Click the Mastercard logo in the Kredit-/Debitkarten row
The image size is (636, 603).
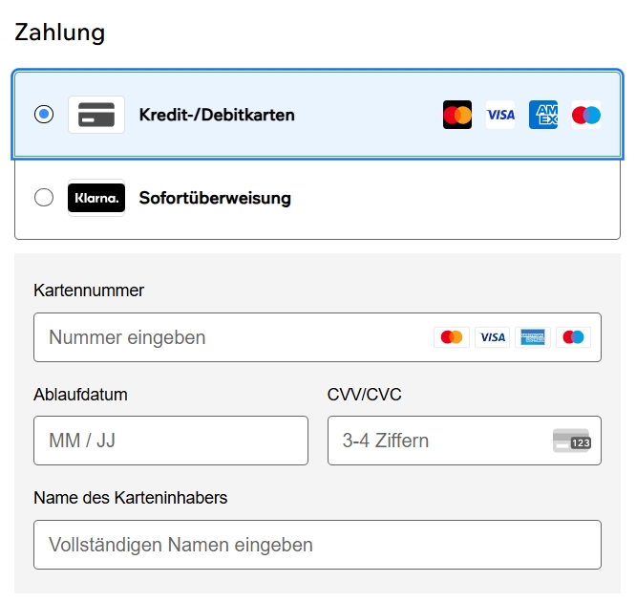457,115
